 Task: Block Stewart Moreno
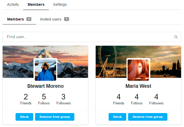[x=24, y=117]
